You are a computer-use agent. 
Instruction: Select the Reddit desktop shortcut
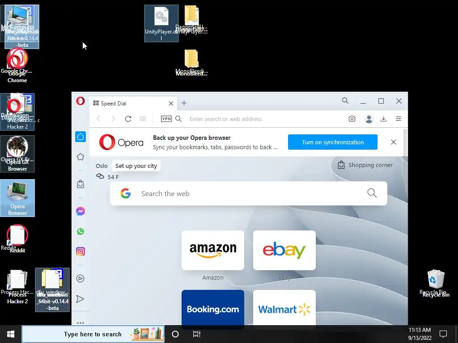[x=17, y=238]
